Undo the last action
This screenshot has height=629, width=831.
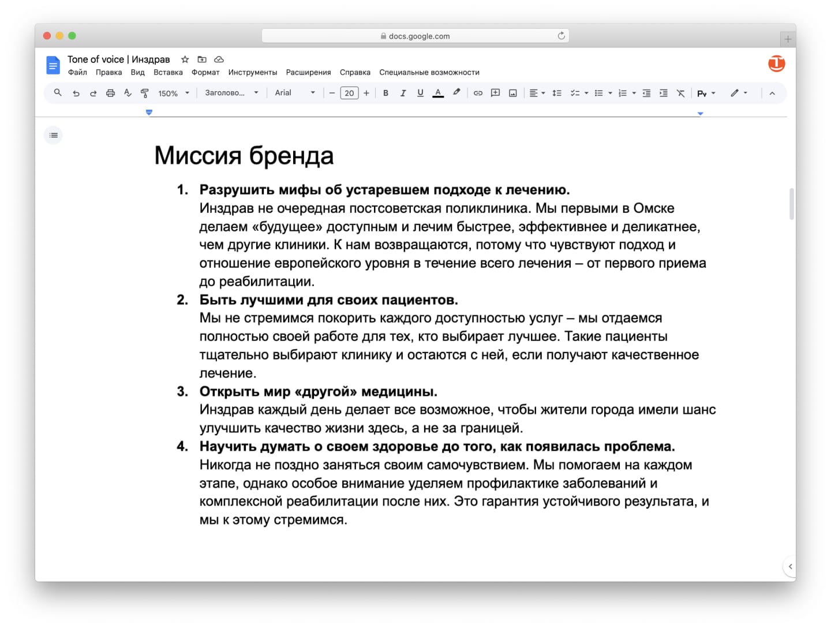[76, 93]
